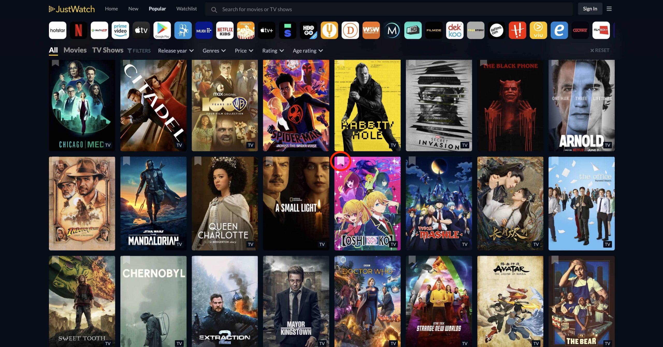Expand the Release year dropdown
The height and width of the screenshot is (347, 663).
[x=176, y=51]
